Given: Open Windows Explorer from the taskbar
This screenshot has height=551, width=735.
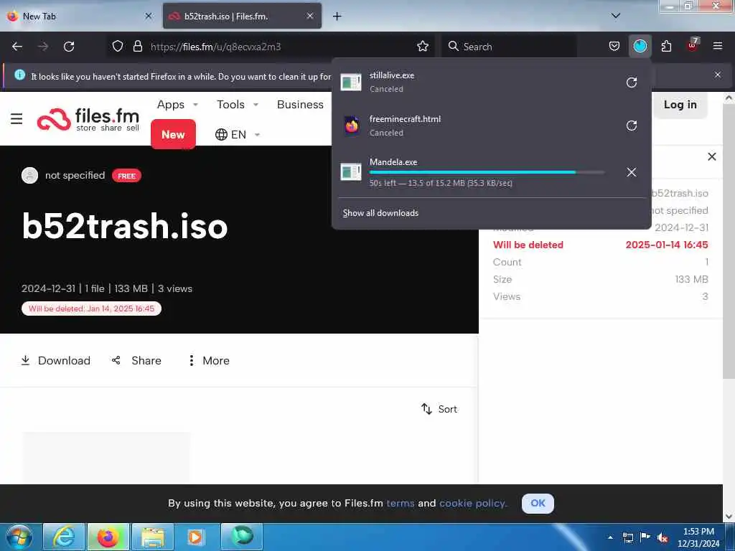Looking at the screenshot, I should point(153,537).
